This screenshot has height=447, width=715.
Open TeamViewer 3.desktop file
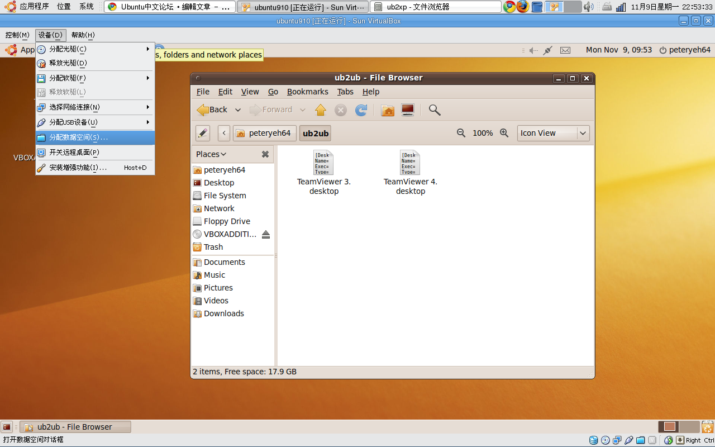coord(324,172)
